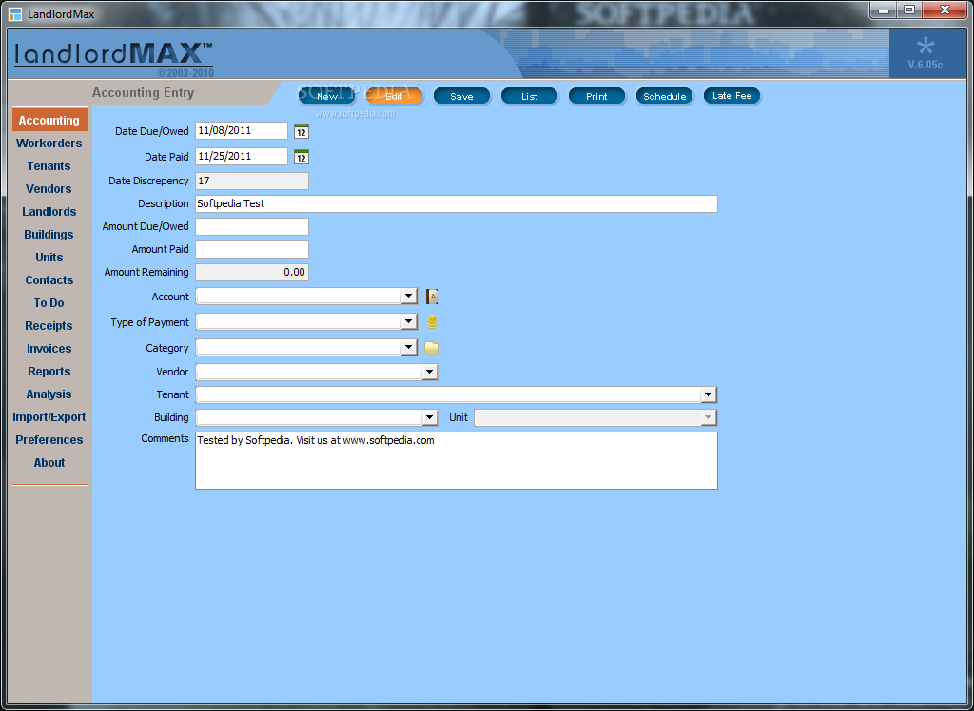Click the List button
The image size is (974, 711).
529,96
